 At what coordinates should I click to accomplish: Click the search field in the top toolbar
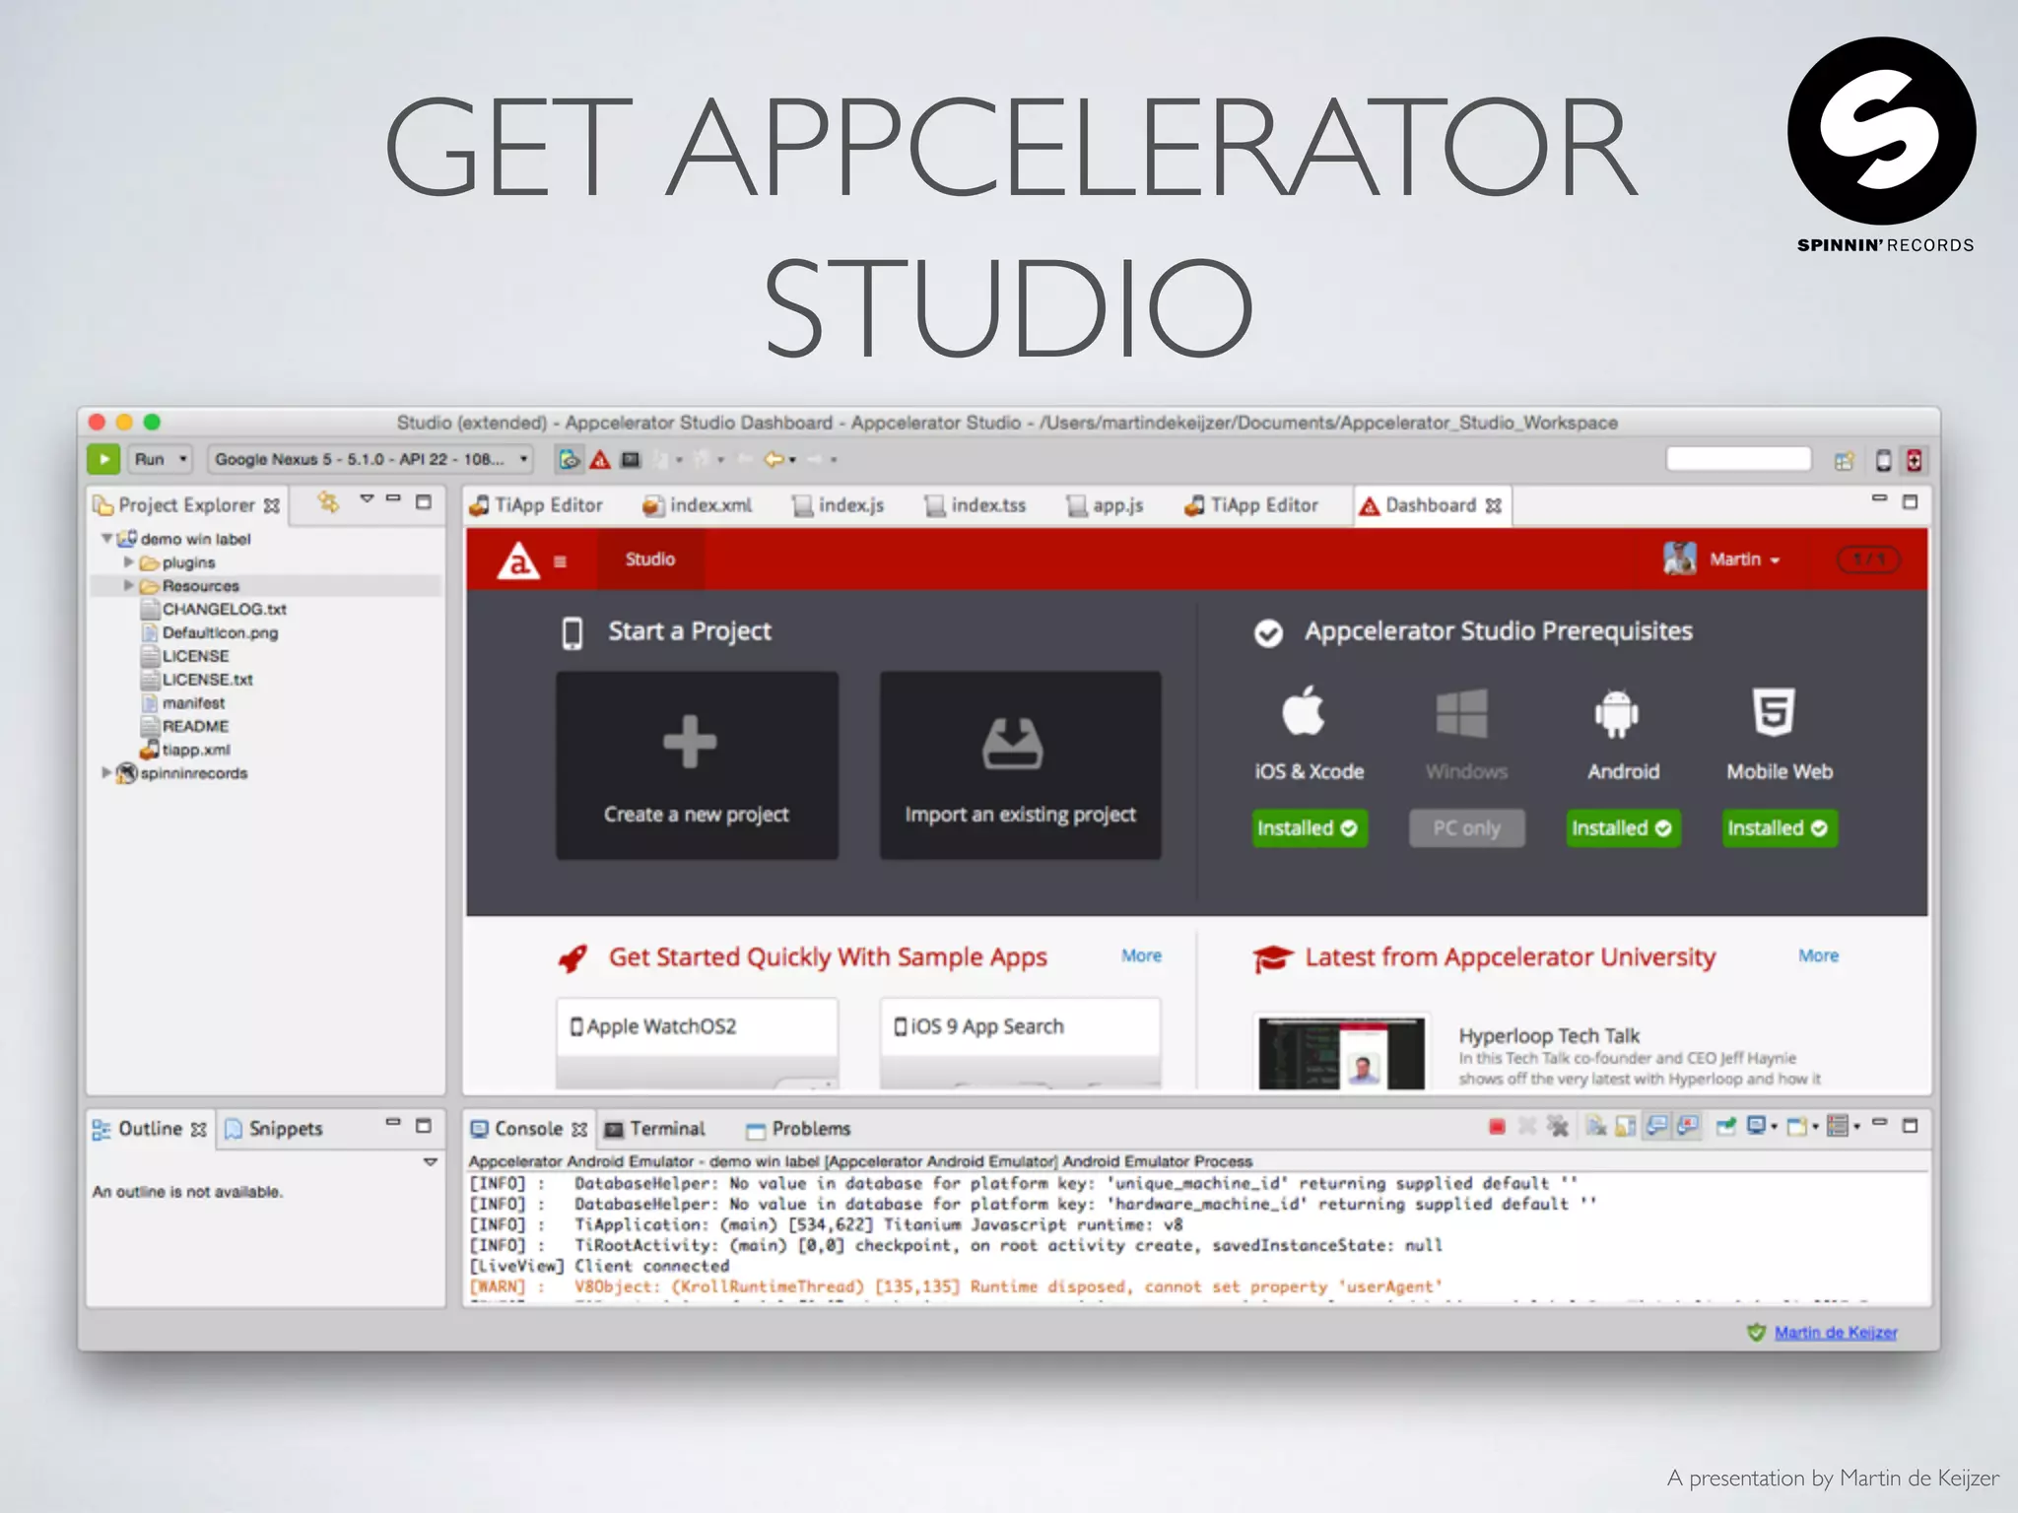[x=1738, y=459]
